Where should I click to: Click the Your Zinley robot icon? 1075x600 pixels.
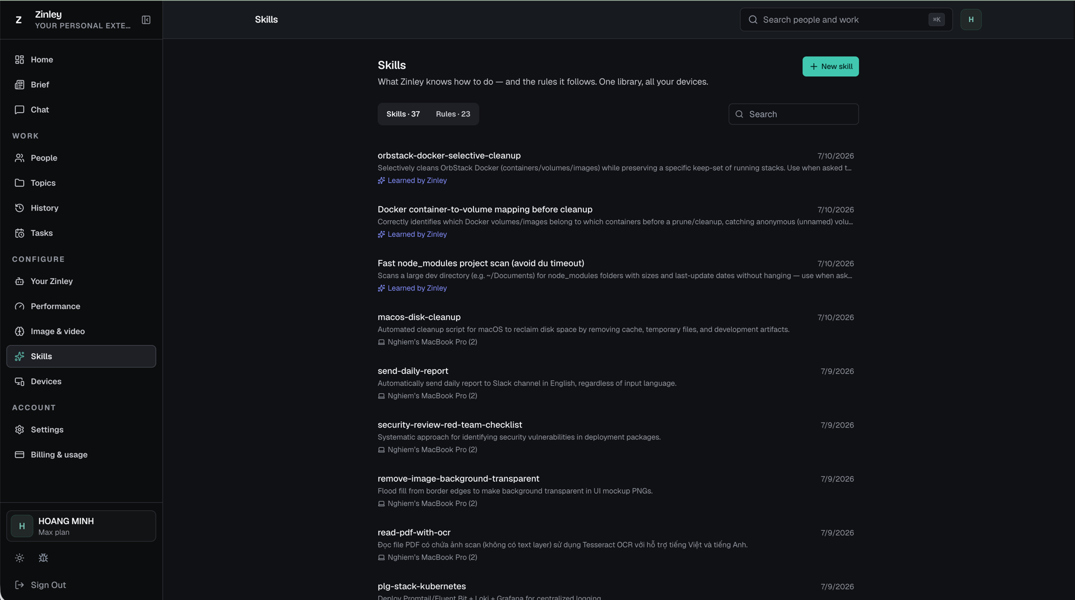19,281
